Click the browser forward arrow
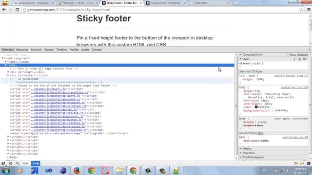The height and width of the screenshot is (175, 312). [x=11, y=10]
